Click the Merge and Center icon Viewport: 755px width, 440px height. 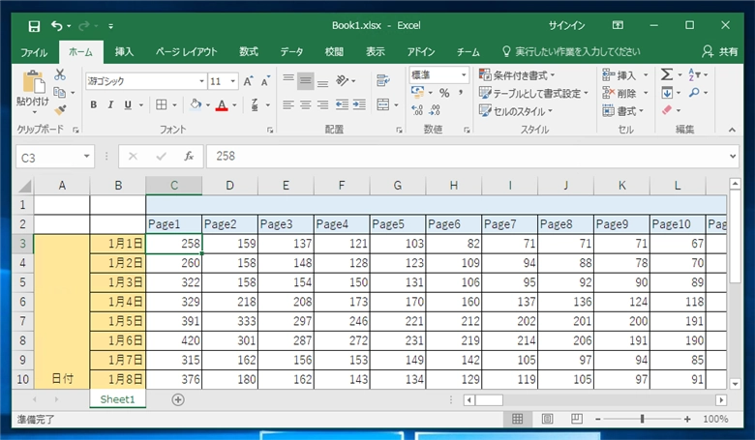pos(382,104)
